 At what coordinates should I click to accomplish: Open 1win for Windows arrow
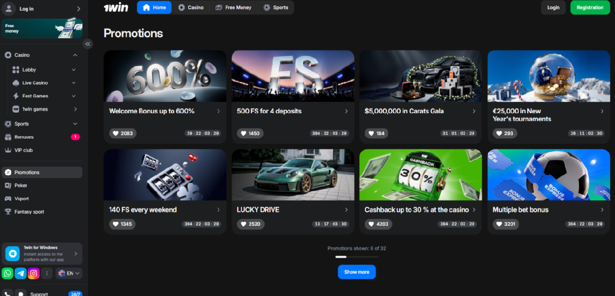coord(76,253)
